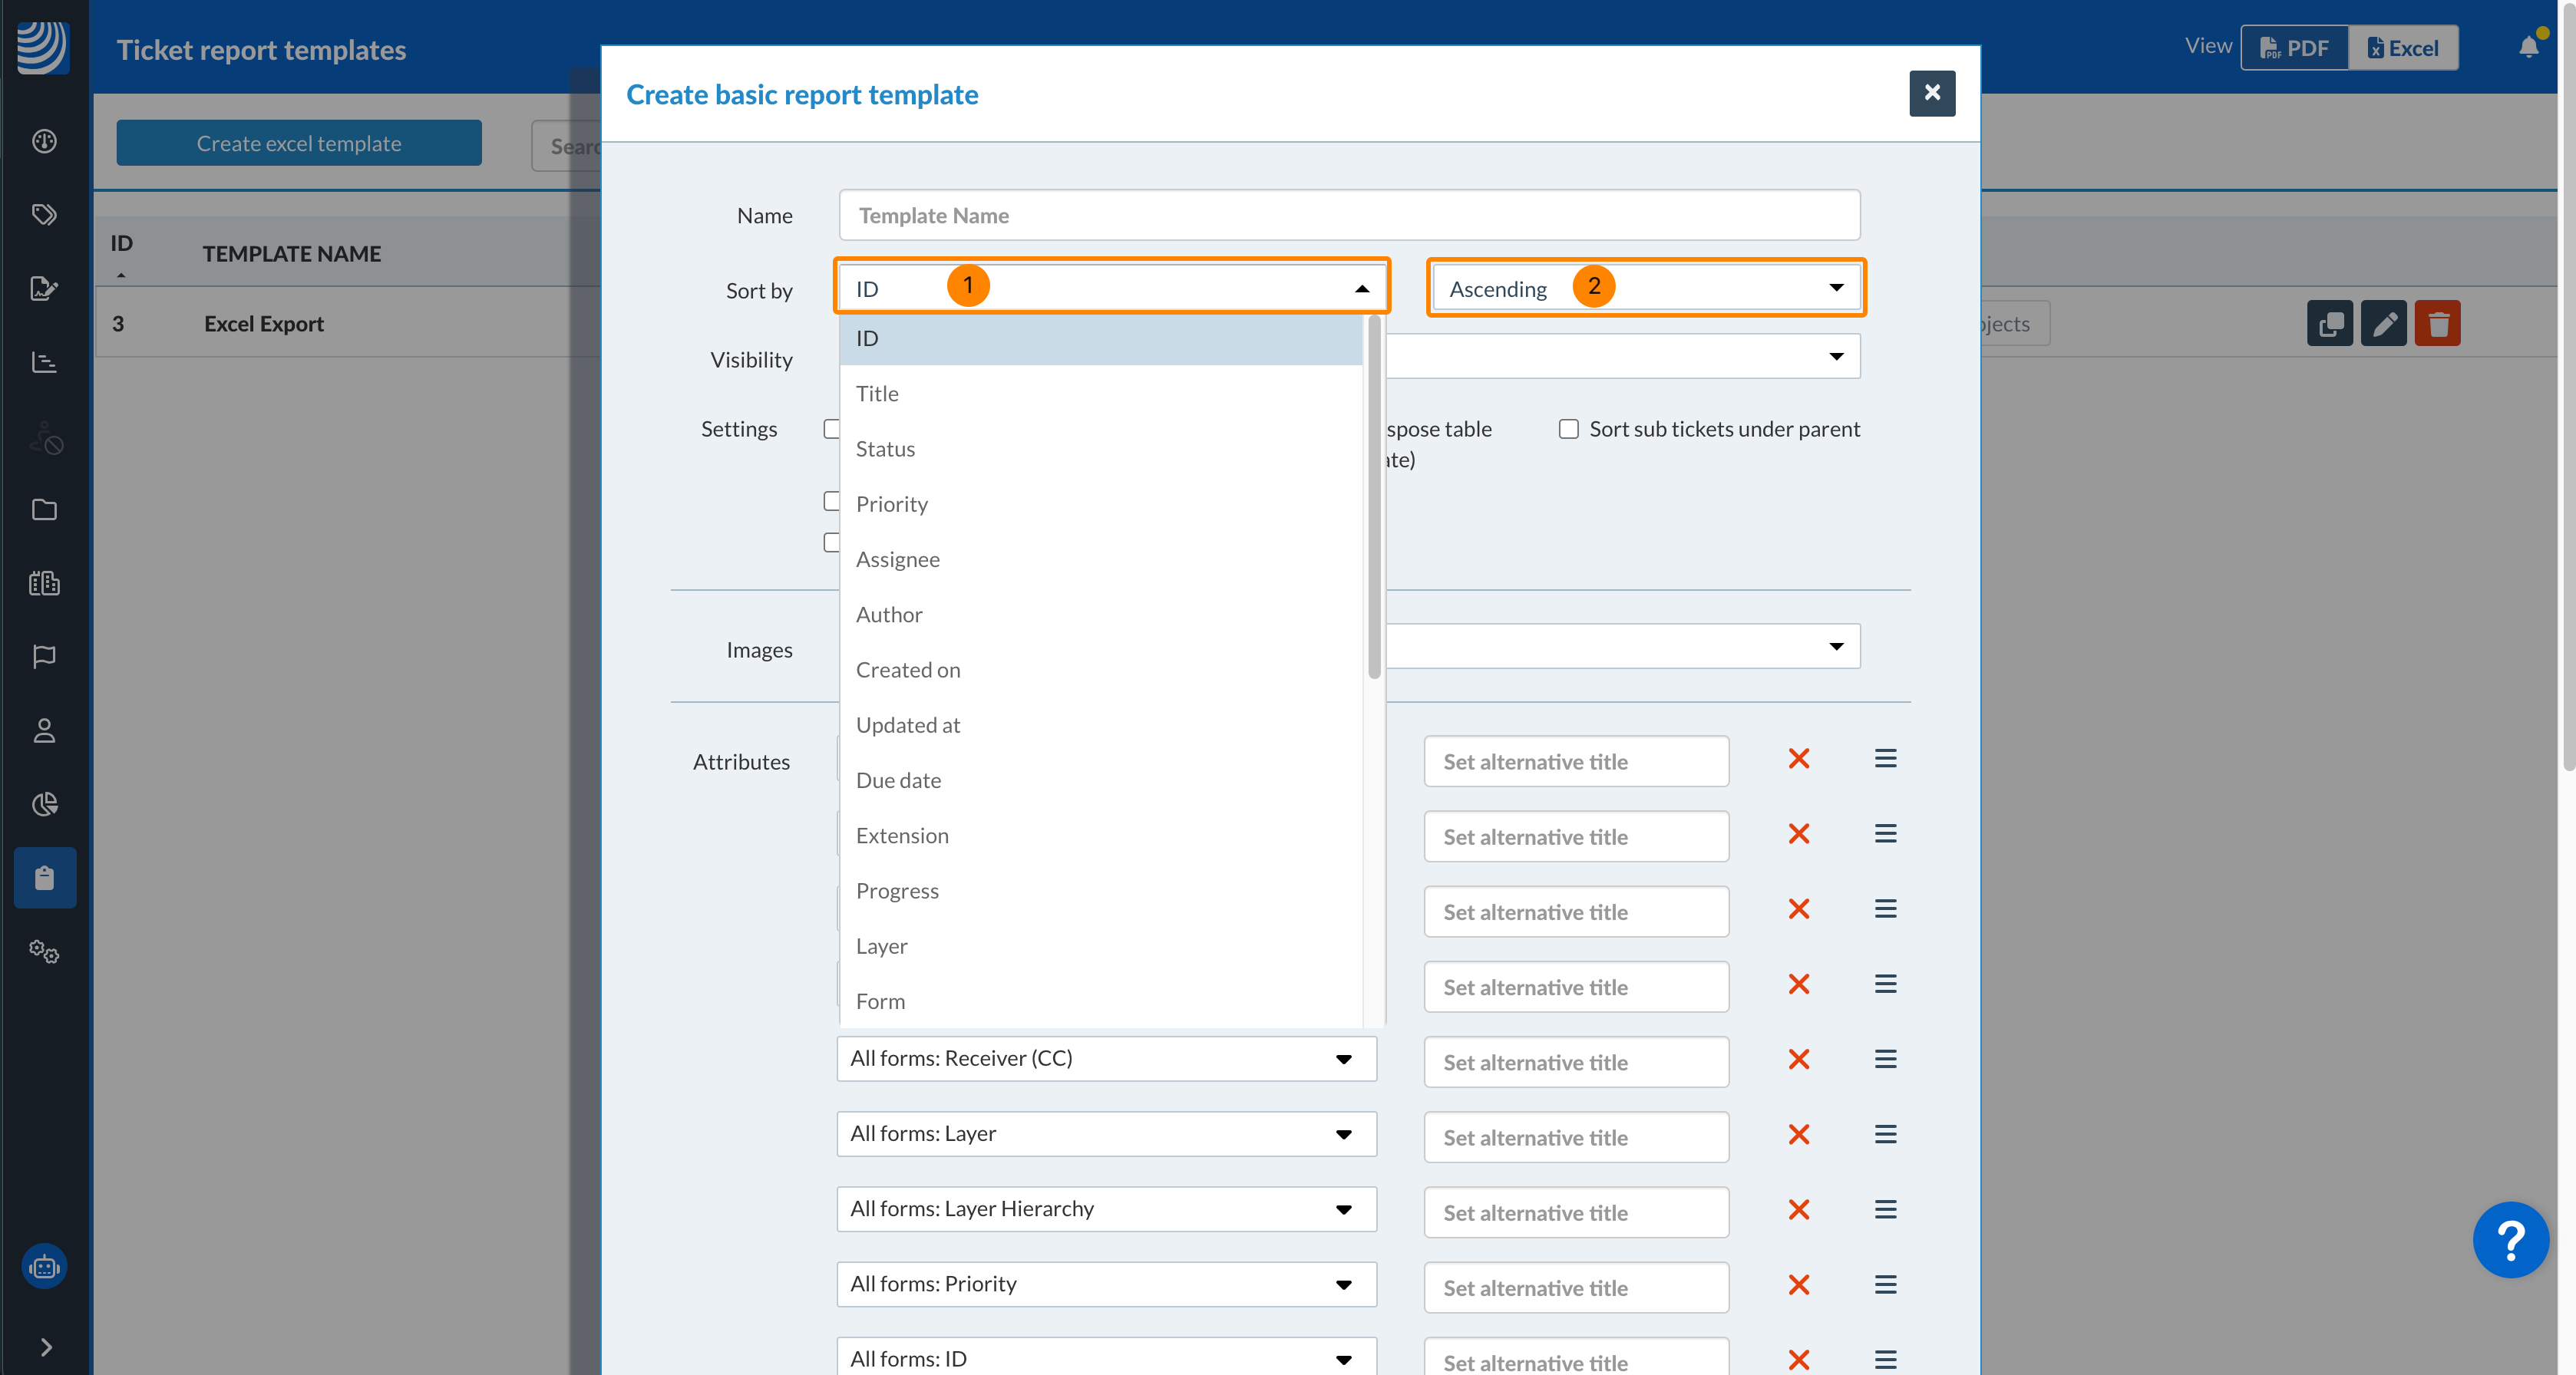Image resolution: width=2576 pixels, height=1375 pixels.
Task: Use the drag handle of All forms: Layer
Action: coord(1886,1134)
